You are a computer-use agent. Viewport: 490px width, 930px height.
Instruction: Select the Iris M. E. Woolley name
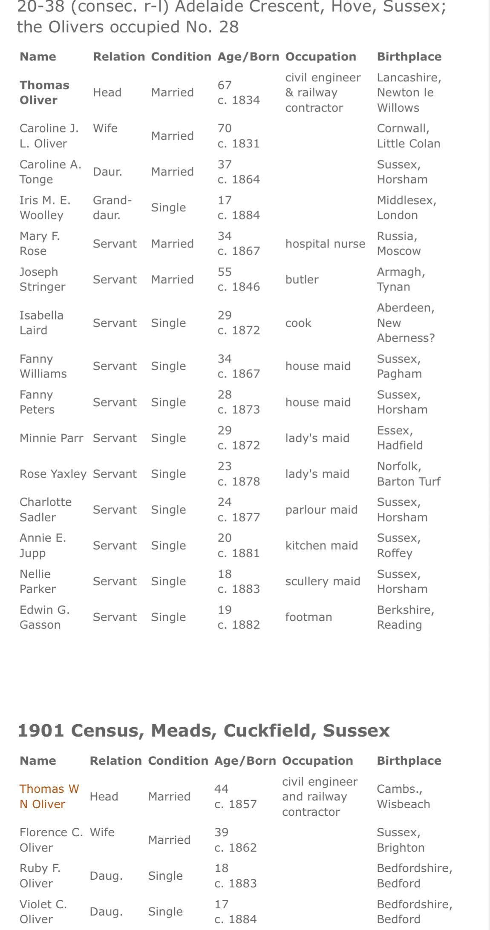coord(45,207)
